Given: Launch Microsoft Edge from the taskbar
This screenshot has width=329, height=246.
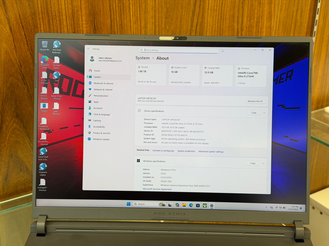Looking at the screenshot, I should 191,205.
